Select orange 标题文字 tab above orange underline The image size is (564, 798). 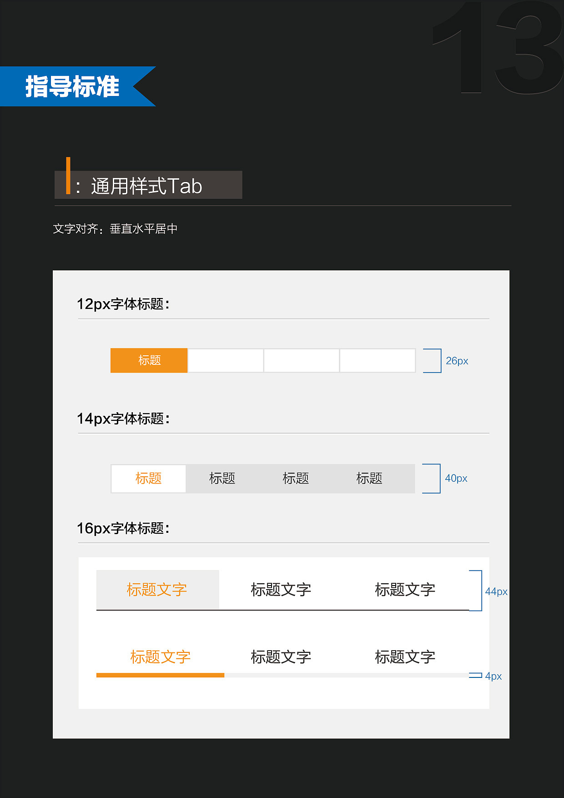[x=160, y=657]
